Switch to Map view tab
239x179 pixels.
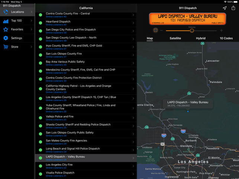pos(150,38)
